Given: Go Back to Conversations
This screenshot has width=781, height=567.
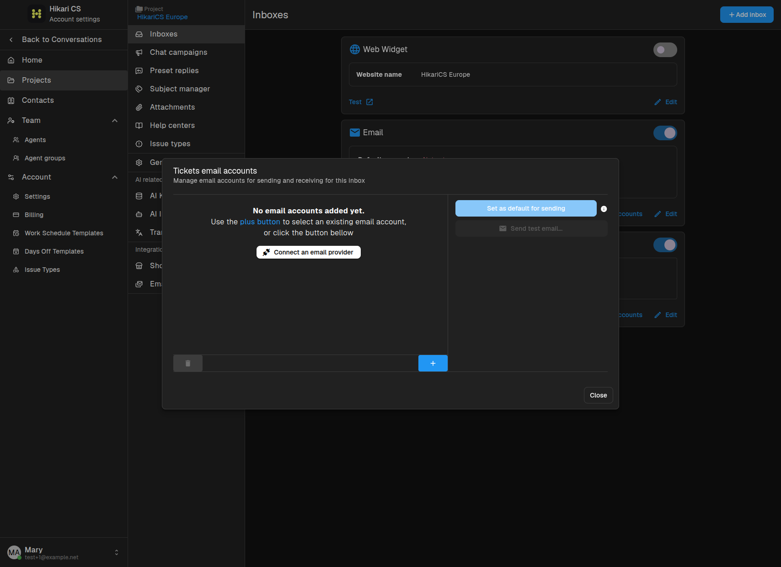Looking at the screenshot, I should click(64, 40).
